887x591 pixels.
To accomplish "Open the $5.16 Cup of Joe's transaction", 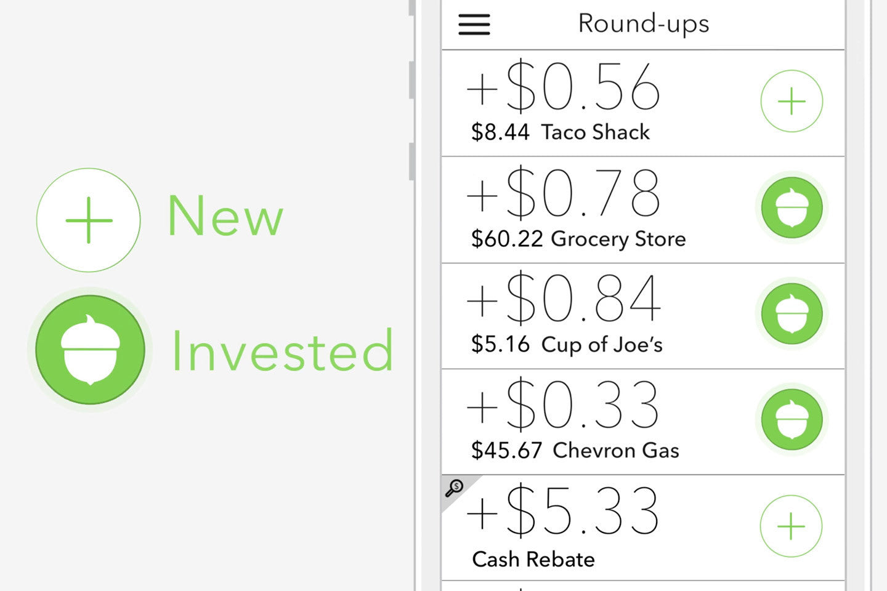I will tap(567, 345).
